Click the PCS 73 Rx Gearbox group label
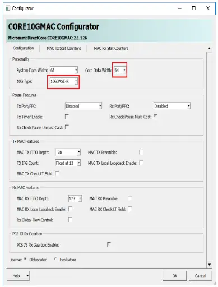The height and width of the screenshot is (287, 218). 27,234
